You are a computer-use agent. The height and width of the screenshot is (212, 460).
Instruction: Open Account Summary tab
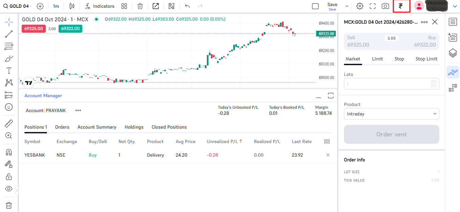coord(97,127)
